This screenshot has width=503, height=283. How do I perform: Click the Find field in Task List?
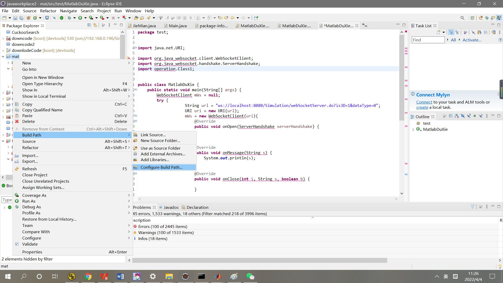(x=428, y=40)
